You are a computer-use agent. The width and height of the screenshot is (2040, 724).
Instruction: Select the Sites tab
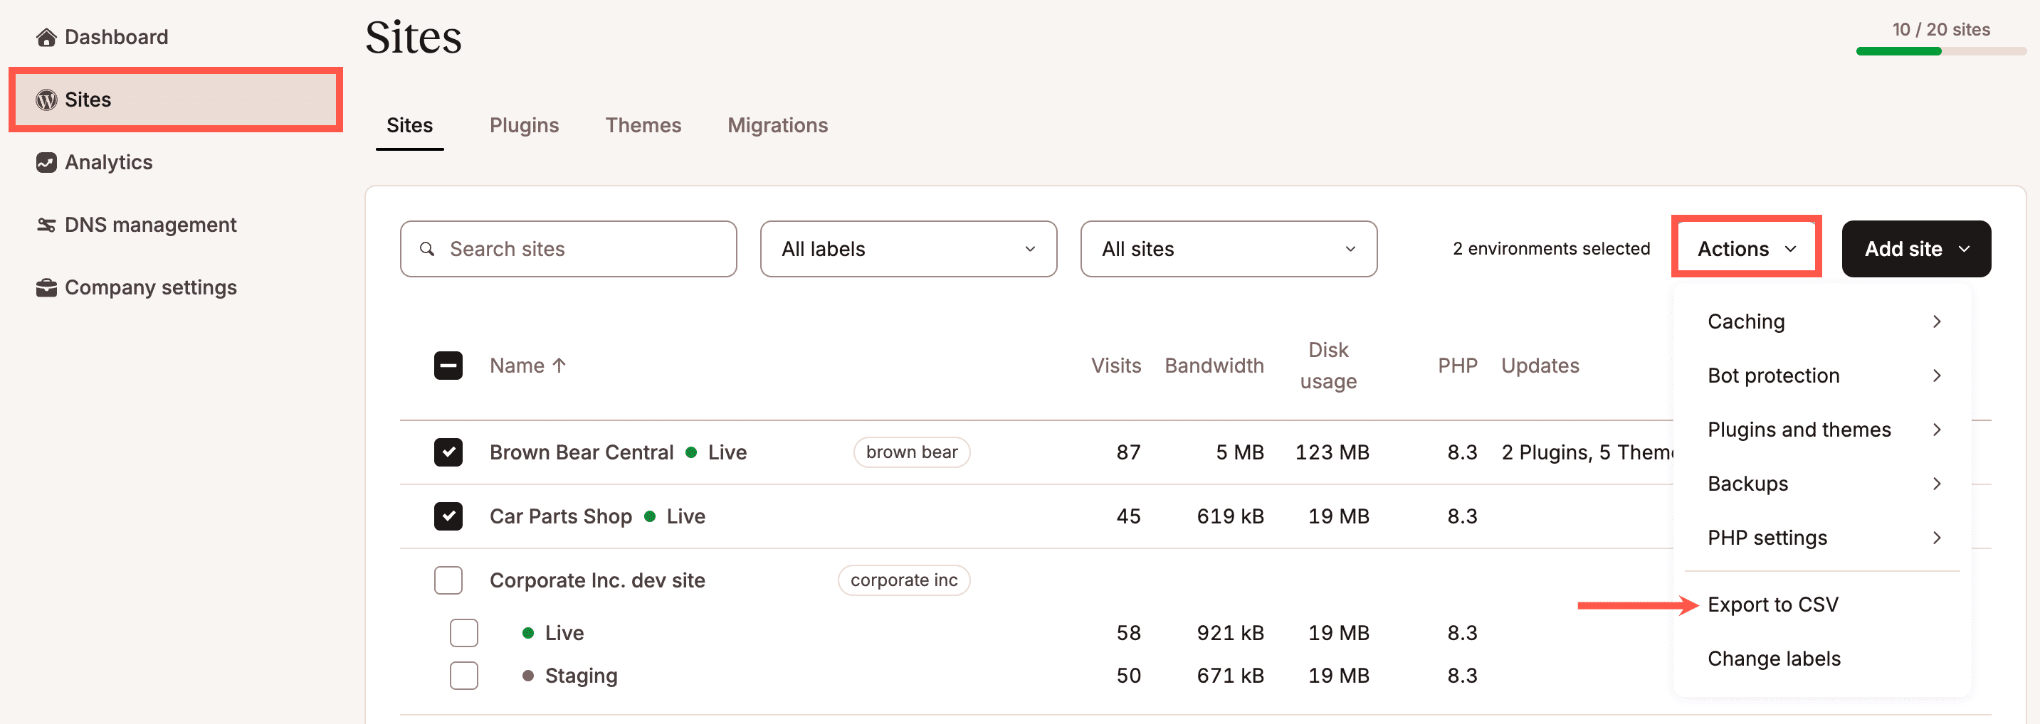click(409, 126)
